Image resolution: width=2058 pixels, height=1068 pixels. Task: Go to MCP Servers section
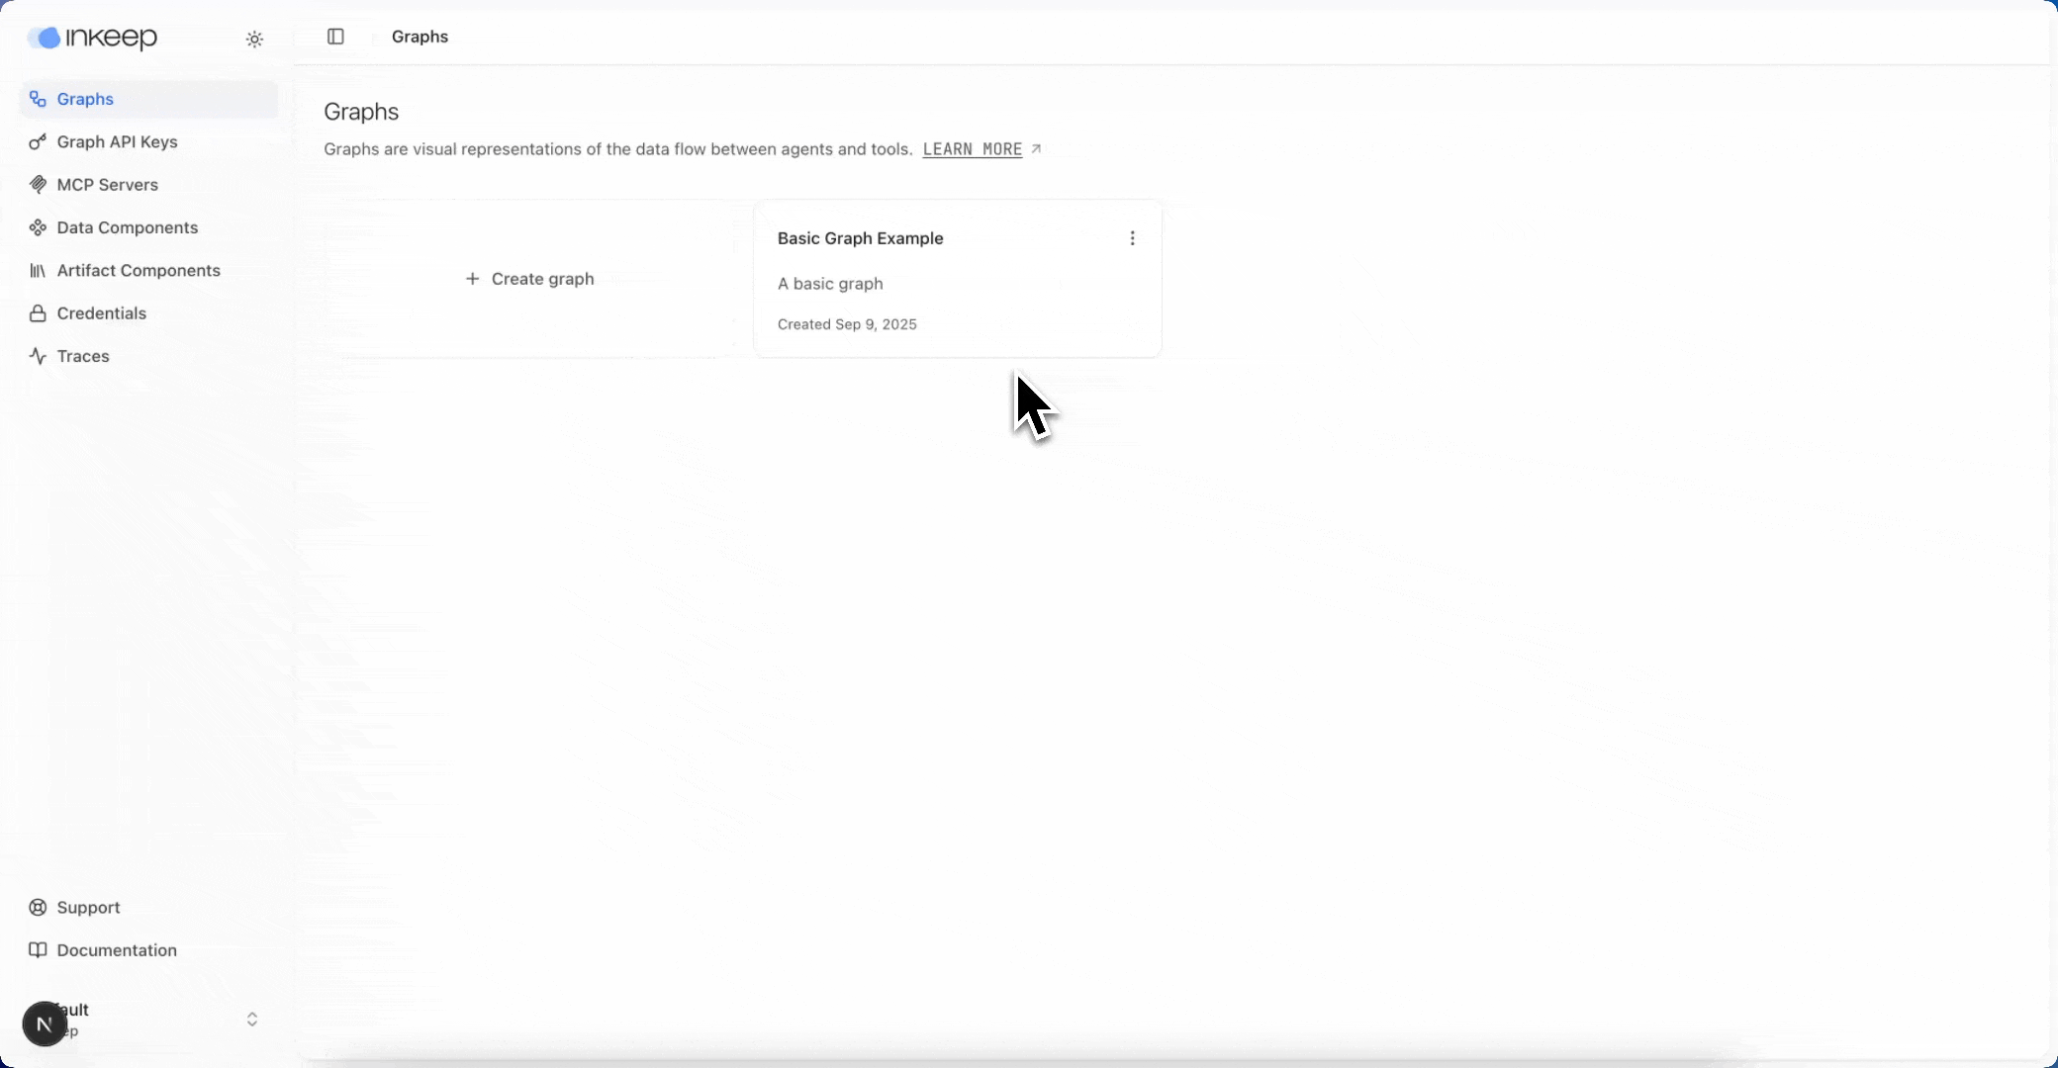click(x=107, y=185)
